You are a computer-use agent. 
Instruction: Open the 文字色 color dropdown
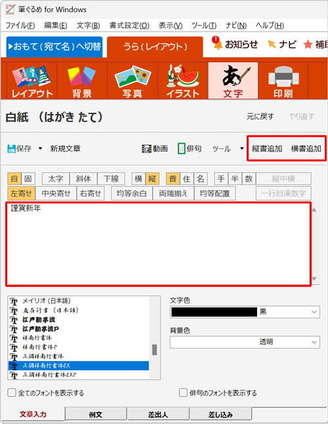pos(314,312)
